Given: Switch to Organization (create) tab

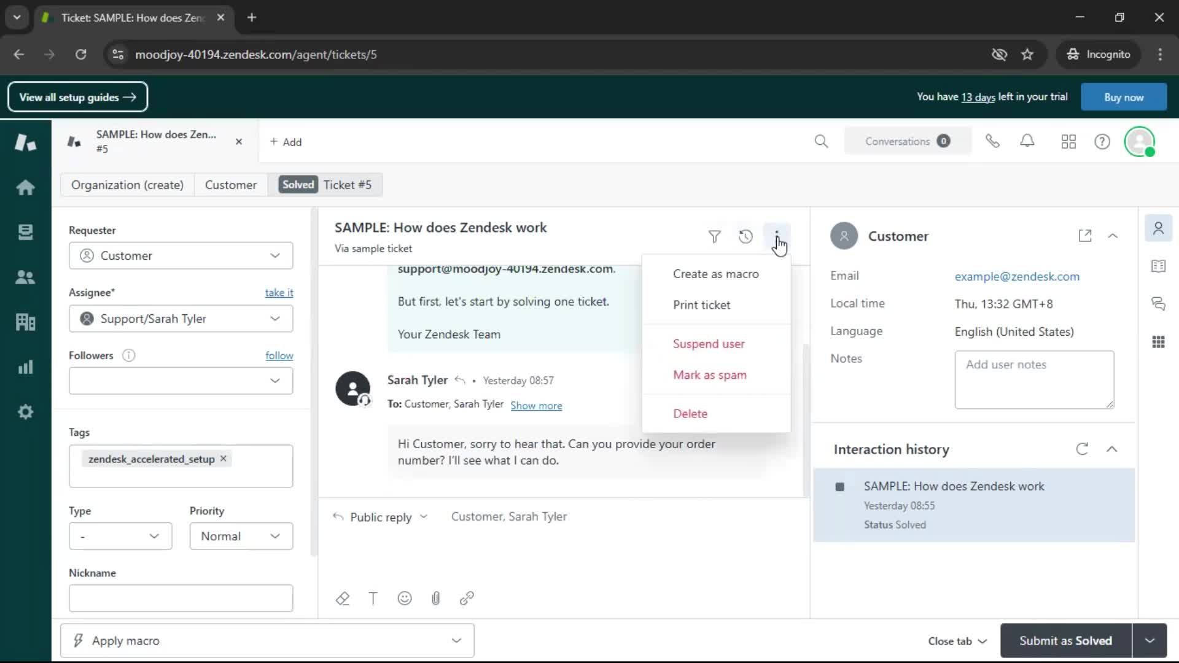Looking at the screenshot, I should [x=127, y=185].
